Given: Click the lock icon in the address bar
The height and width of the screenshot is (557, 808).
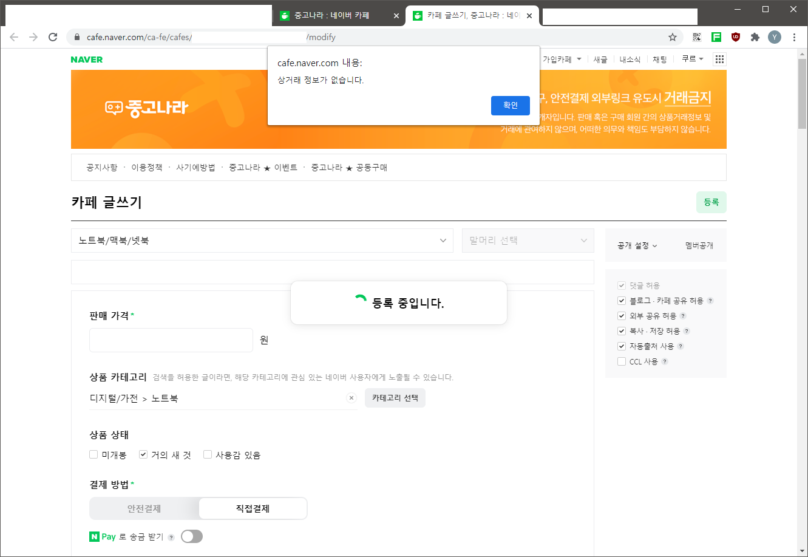Looking at the screenshot, I should coord(76,37).
